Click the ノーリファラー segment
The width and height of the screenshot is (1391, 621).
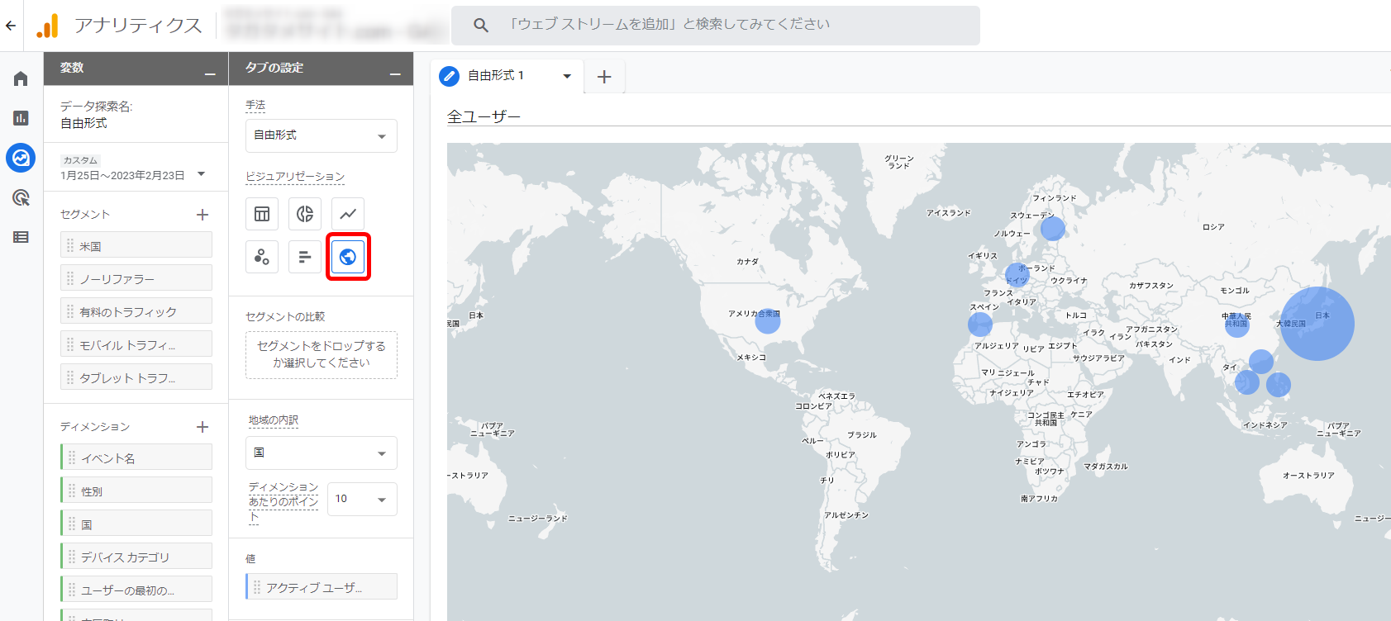tap(136, 279)
